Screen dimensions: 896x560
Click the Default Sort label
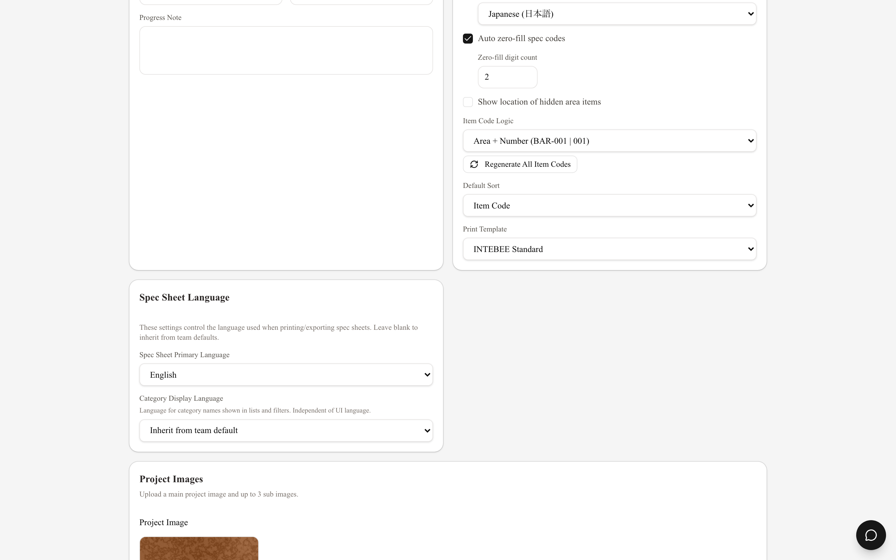[x=481, y=185]
